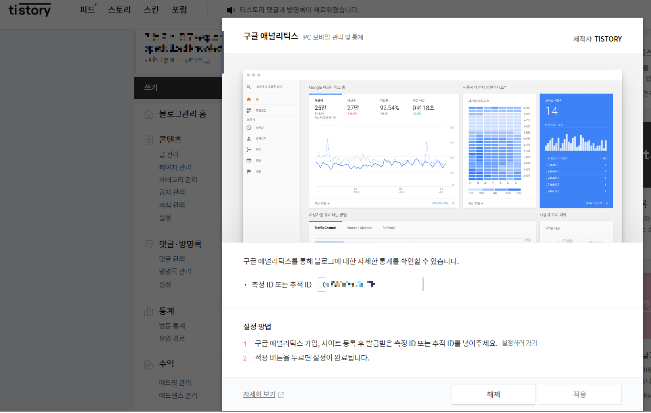Click the 수익 section heading
Viewport: 651px width, 413px height.
point(167,364)
